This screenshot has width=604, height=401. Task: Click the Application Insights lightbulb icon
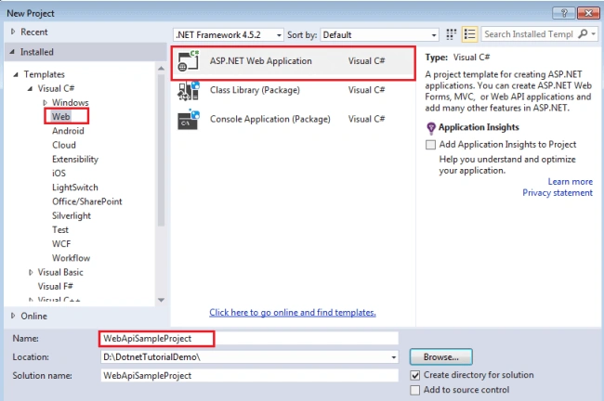pyautogui.click(x=431, y=128)
